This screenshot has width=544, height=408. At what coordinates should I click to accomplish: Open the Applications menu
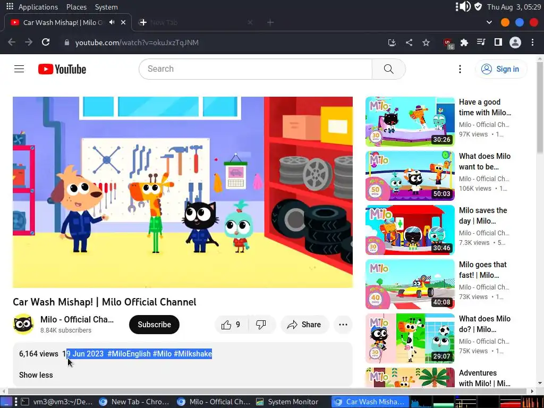click(x=38, y=7)
